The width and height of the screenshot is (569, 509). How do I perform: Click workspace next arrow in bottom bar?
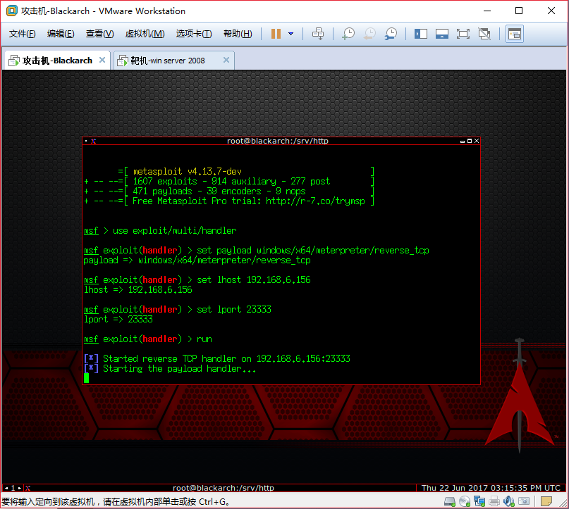click(20, 488)
